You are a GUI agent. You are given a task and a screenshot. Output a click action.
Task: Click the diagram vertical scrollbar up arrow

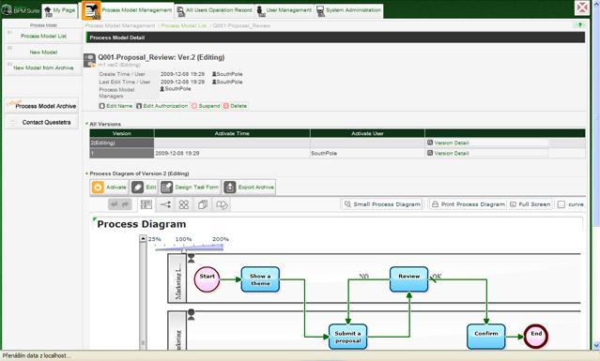coord(143,239)
